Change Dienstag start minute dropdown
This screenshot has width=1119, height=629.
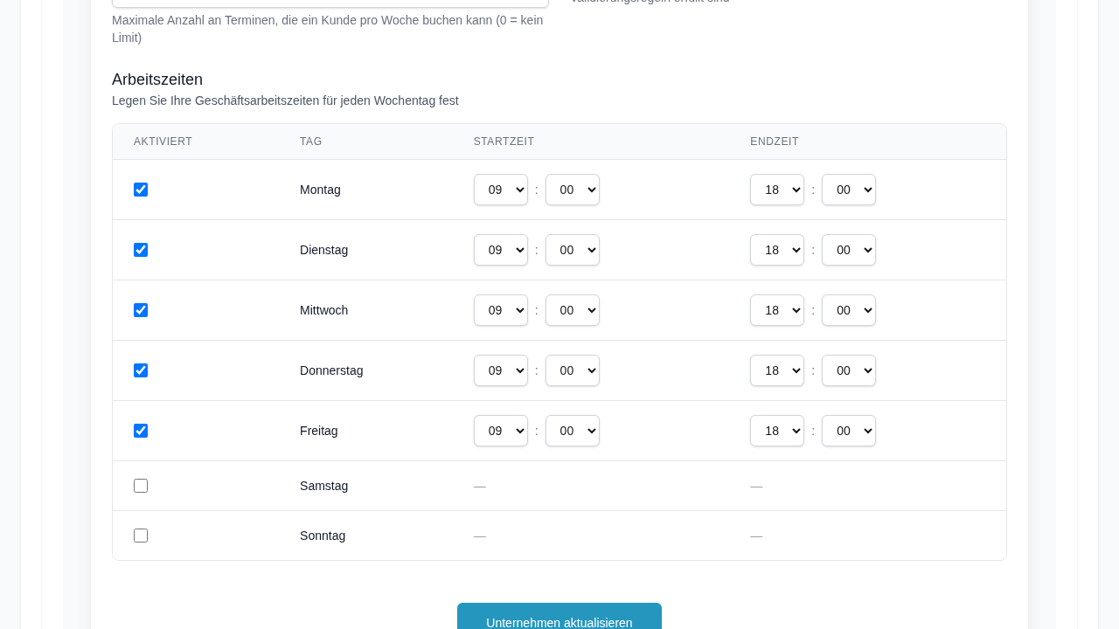coord(572,250)
